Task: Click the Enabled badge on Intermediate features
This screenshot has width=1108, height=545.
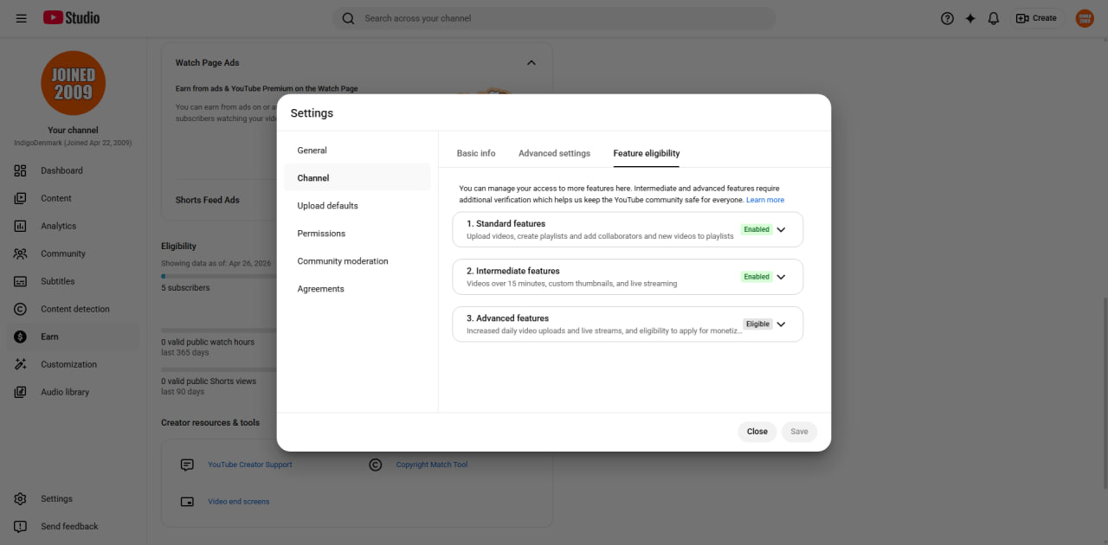Action: 757,277
